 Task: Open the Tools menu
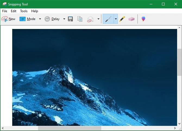click(24, 11)
